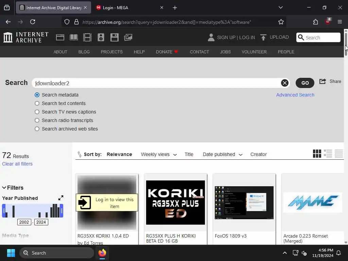Open the KORIKI RG35XX PLUS thumbnail
The width and height of the screenshot is (348, 261).
click(x=175, y=203)
